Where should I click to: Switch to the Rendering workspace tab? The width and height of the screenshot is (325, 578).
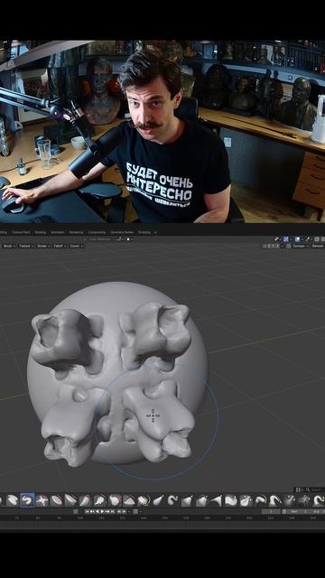(x=76, y=233)
